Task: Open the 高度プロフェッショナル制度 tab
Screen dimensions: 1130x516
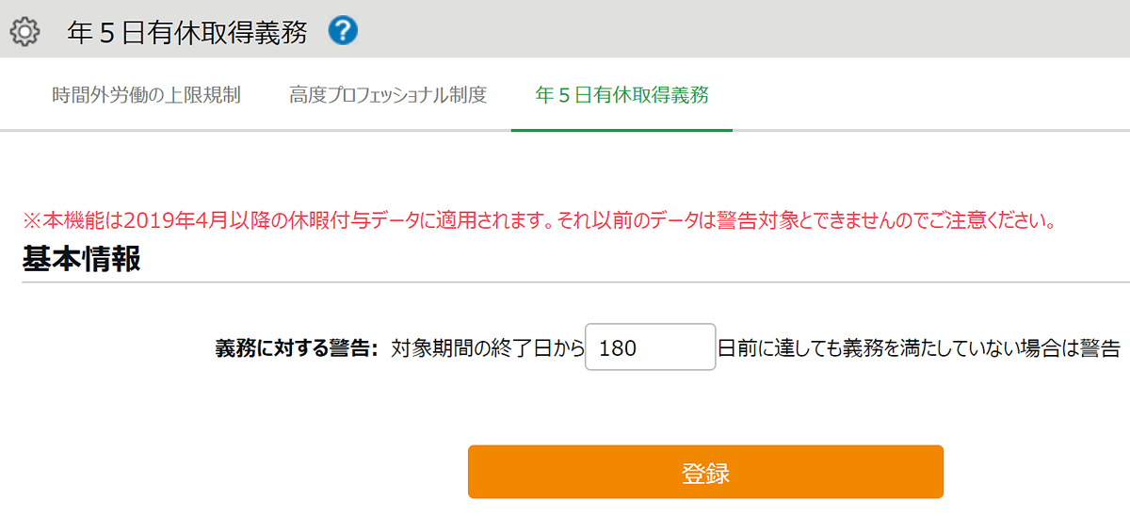Action: point(388,95)
